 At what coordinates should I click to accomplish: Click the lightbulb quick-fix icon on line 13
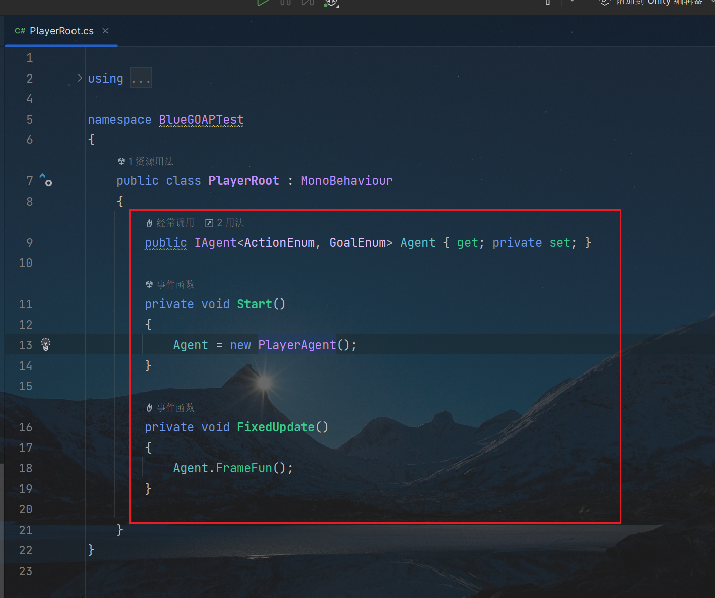46,344
